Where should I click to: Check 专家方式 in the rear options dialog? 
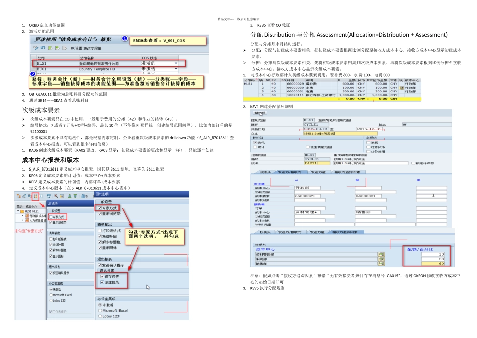tap(51, 217)
